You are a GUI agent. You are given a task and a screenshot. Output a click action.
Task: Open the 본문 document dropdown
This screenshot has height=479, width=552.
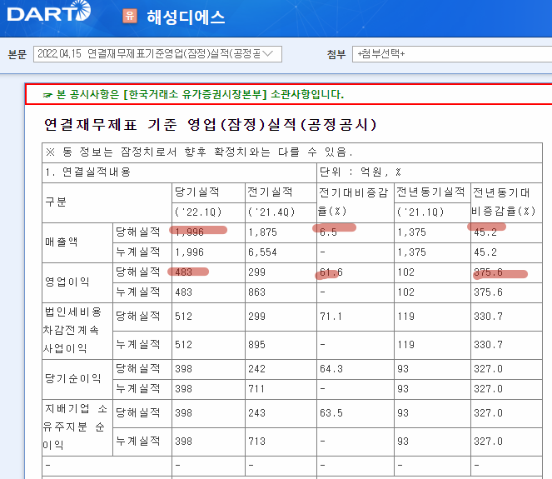(157, 54)
